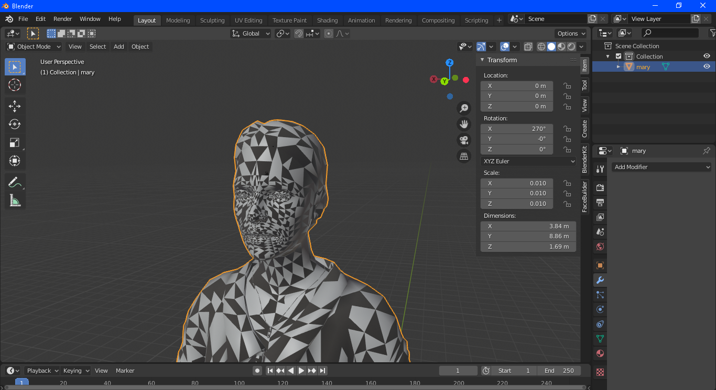Viewport: 716px width, 390px height.
Task: Toggle lock on Rotation X
Action: [x=567, y=129]
